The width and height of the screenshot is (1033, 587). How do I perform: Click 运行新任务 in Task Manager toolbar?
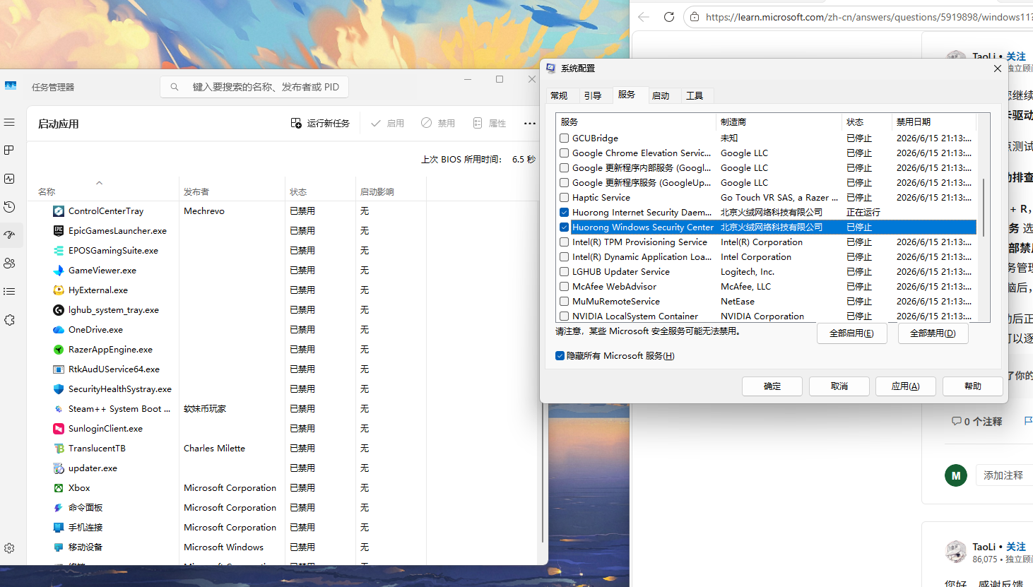pyautogui.click(x=320, y=124)
